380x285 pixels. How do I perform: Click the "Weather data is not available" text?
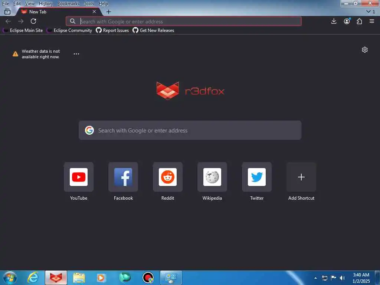point(41,54)
